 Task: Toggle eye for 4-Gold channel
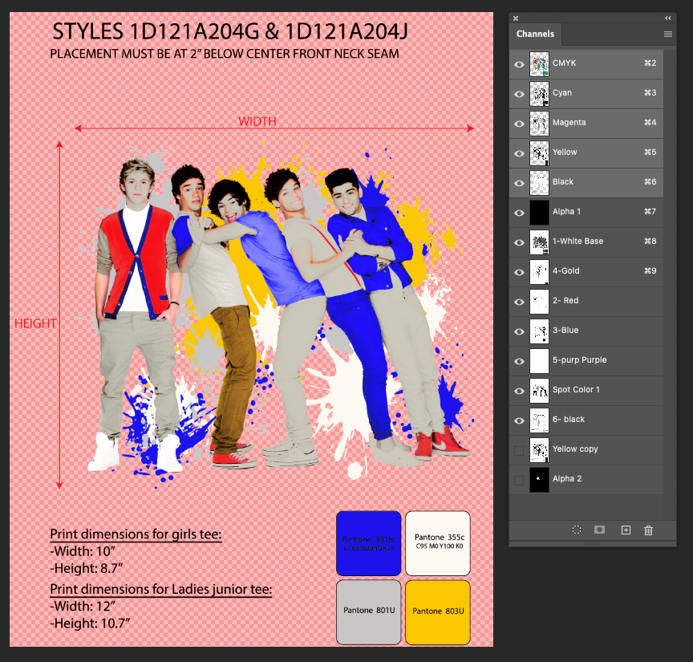pyautogui.click(x=519, y=272)
